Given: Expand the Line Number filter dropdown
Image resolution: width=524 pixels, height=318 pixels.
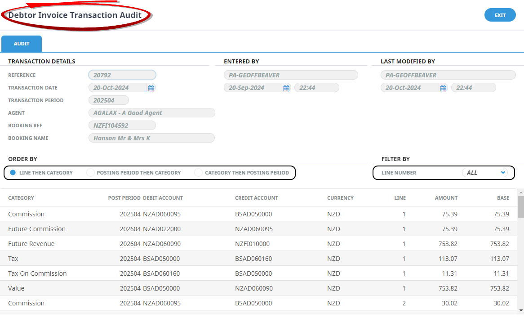Looking at the screenshot, I should pos(485,173).
